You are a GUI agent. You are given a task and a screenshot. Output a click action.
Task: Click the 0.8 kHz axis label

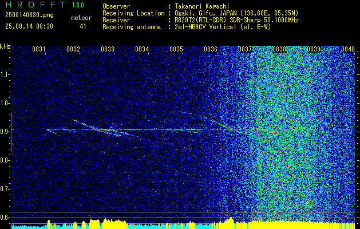coord(5,160)
